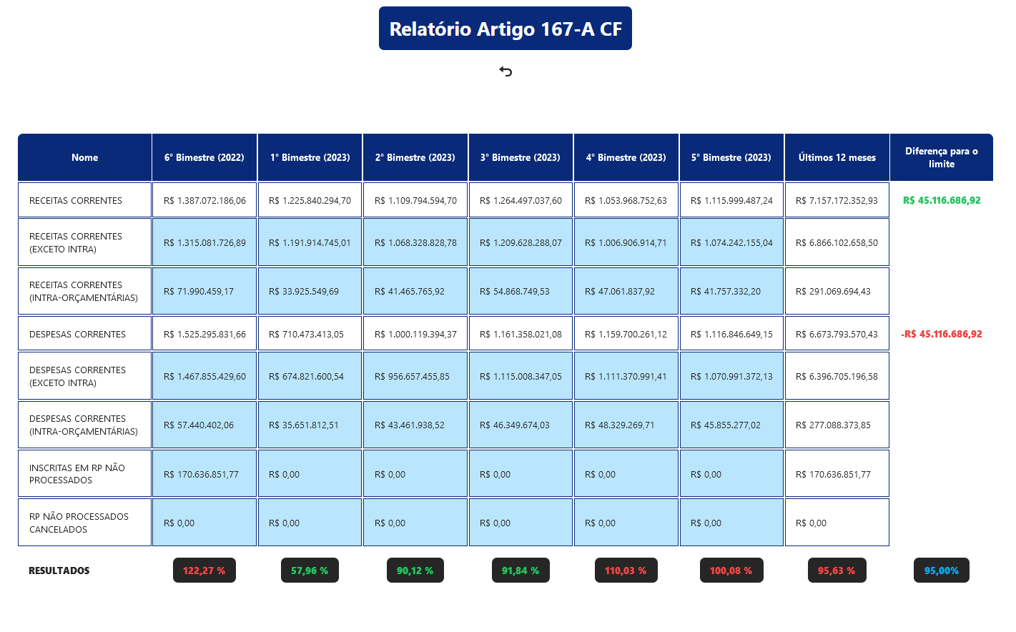Click the 95,63 % result badge
1016x632 pixels.
837,571
